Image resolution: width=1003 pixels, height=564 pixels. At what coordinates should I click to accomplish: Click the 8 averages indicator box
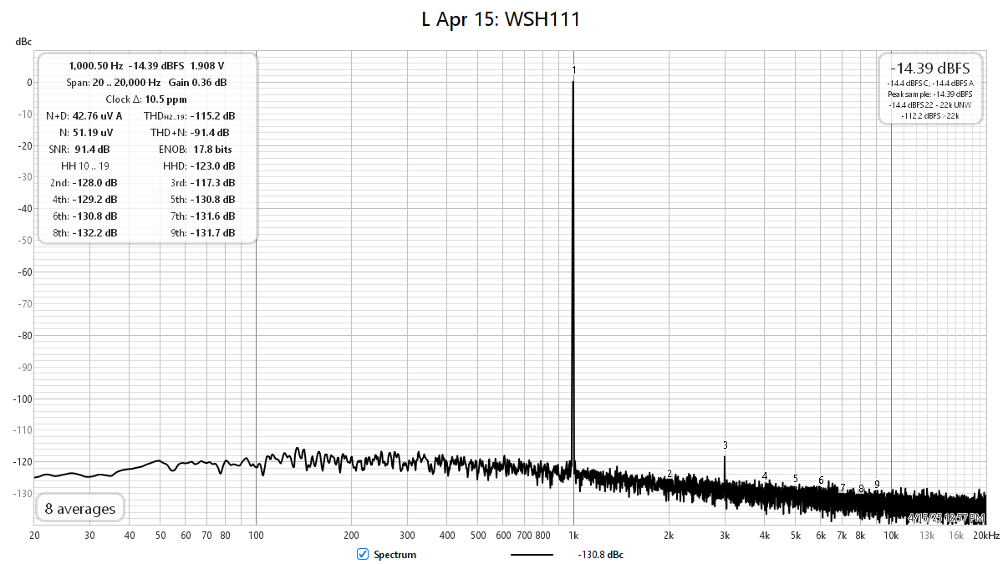(80, 508)
